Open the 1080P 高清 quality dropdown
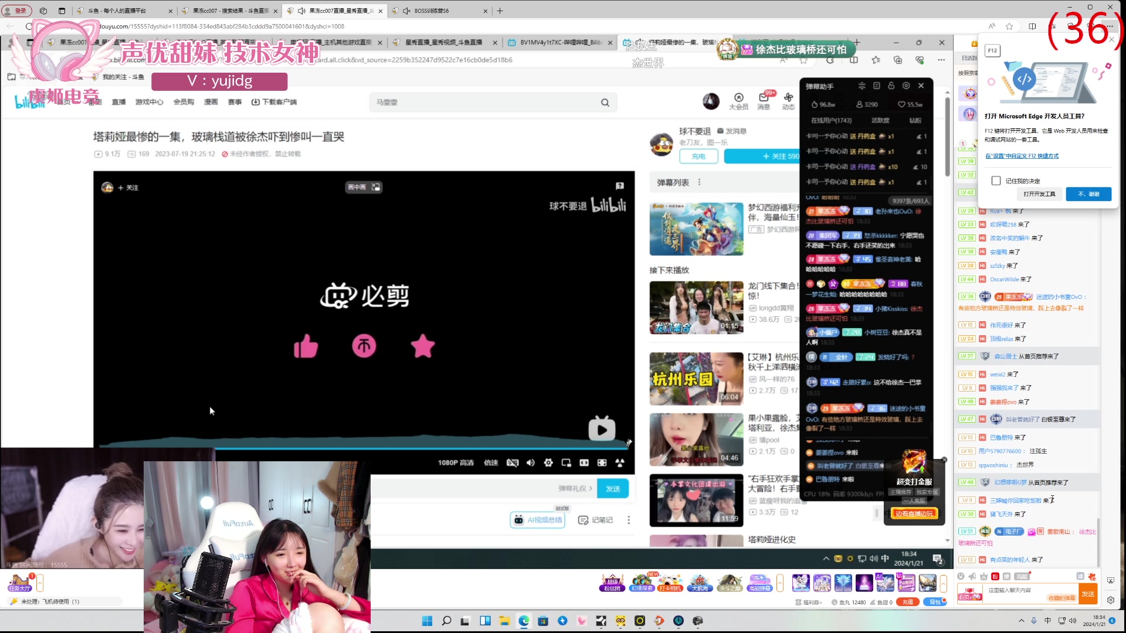The width and height of the screenshot is (1126, 633). tap(456, 462)
